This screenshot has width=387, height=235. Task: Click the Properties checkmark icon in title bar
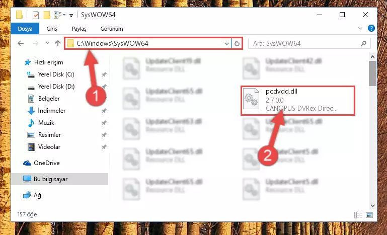(36, 15)
